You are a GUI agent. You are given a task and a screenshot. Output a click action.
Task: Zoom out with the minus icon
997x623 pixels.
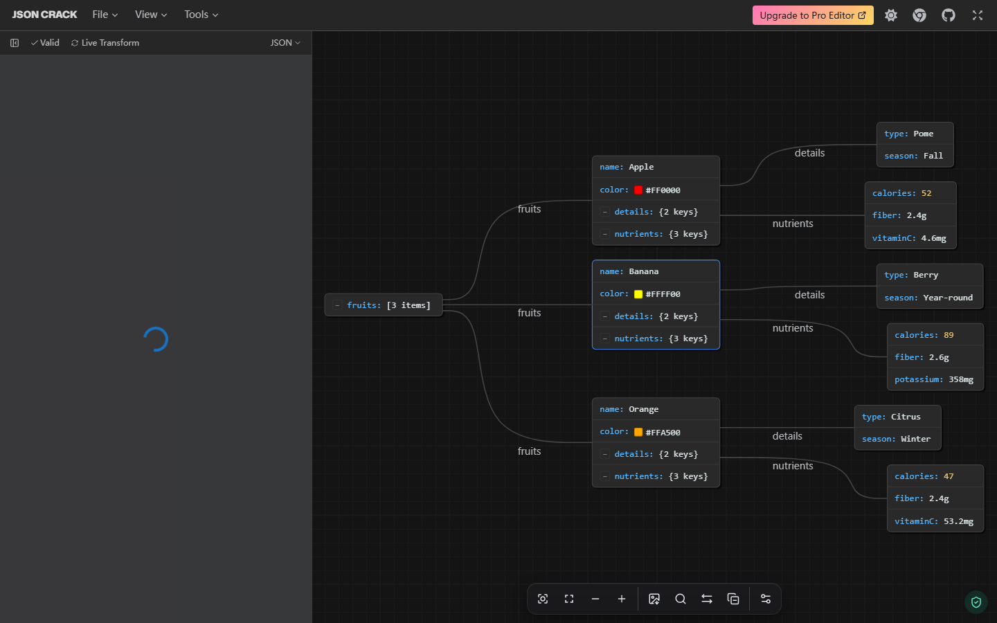pyautogui.click(x=595, y=599)
